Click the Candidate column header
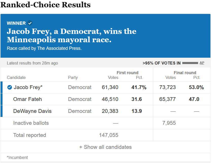Viewport: 212px width, 166px height. coord(16,77)
